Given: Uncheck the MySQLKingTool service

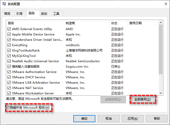Looking at the screenshot, I should click(9, 56).
